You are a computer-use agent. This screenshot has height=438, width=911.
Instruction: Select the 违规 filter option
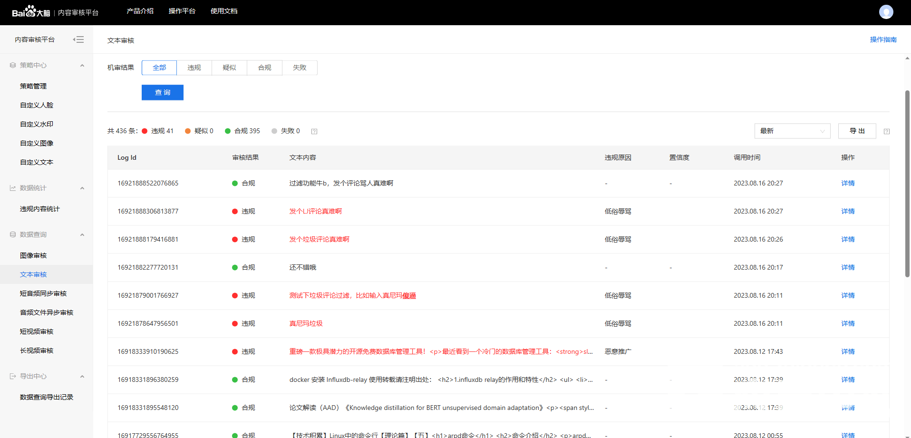194,68
